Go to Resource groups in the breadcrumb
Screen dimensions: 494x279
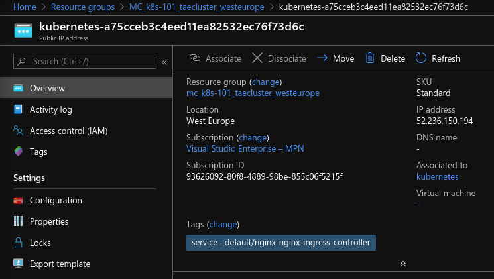coord(86,7)
